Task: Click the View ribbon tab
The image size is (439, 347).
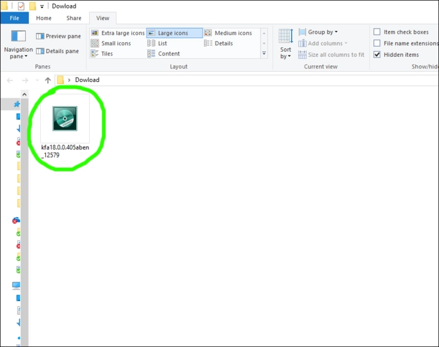Action: tap(103, 18)
